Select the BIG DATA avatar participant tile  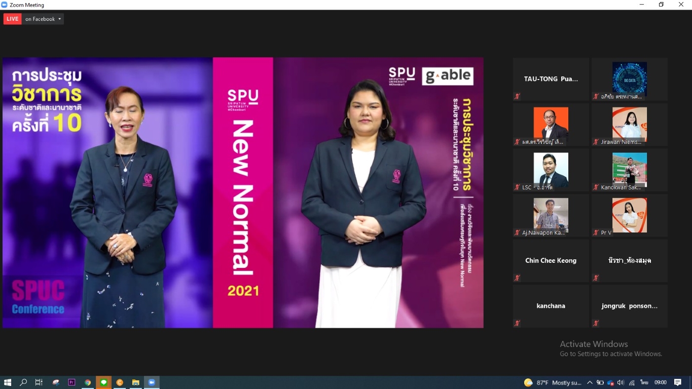point(630,79)
